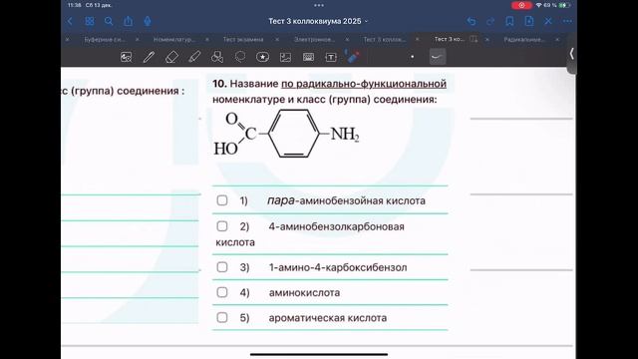The width and height of the screenshot is (638, 359).
Task: Tap the status bar time 11:38
Action: point(75,5)
